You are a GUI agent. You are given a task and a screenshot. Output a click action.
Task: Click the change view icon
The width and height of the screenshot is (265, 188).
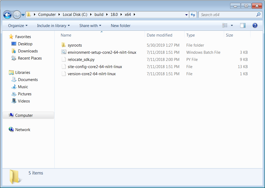225,25
